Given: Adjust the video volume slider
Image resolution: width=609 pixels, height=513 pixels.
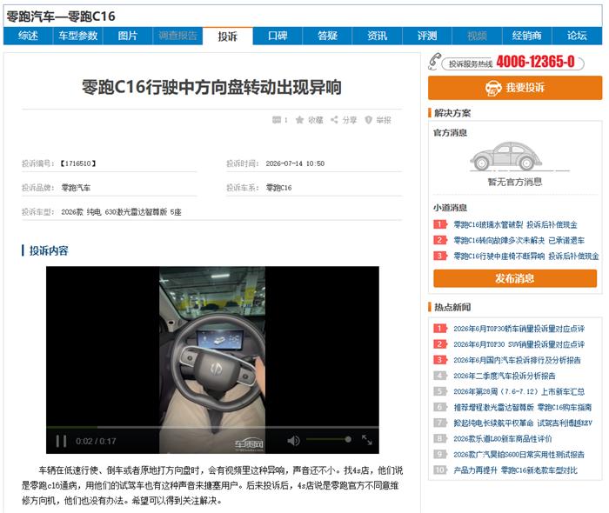Looking at the screenshot, I should click(329, 439).
